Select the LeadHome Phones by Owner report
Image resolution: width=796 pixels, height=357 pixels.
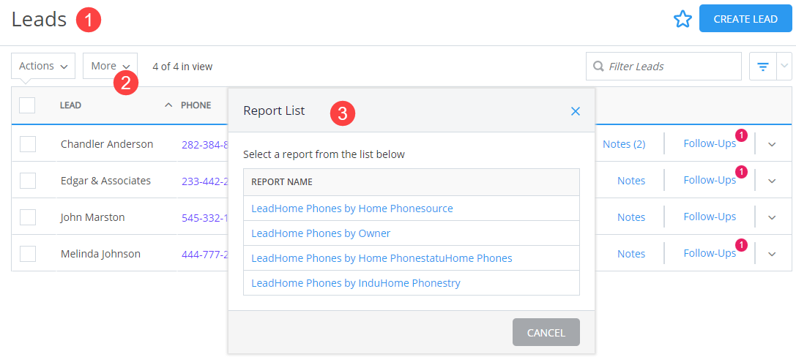321,233
